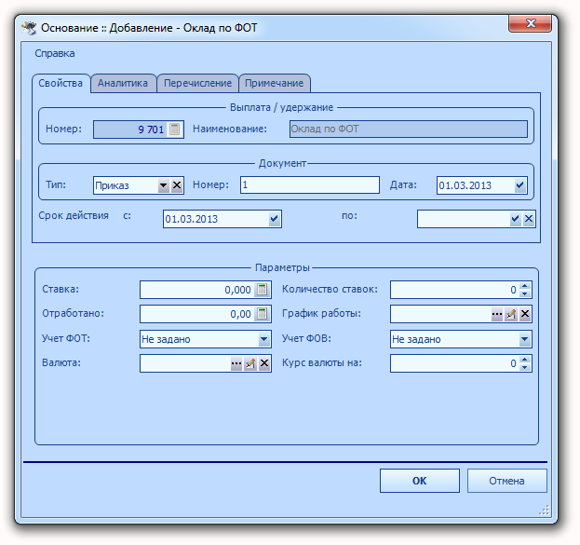Switch to the Перечисление tab
Viewport: 580px width, 545px height.
click(x=198, y=83)
